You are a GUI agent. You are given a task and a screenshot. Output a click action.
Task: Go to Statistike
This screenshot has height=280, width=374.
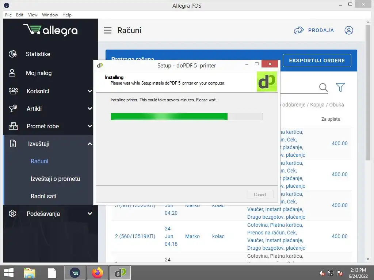coord(38,54)
